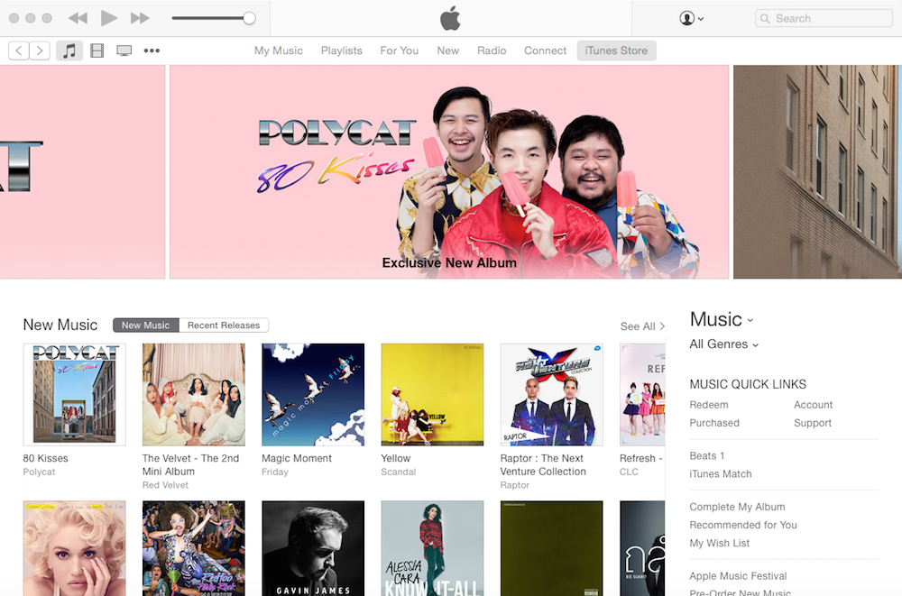Click the rewind playback button
Image resolution: width=902 pixels, height=596 pixels.
(78, 18)
